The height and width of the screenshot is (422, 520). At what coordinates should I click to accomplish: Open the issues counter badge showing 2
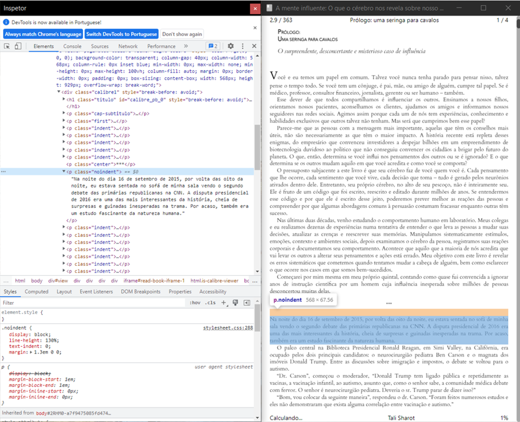213,46
